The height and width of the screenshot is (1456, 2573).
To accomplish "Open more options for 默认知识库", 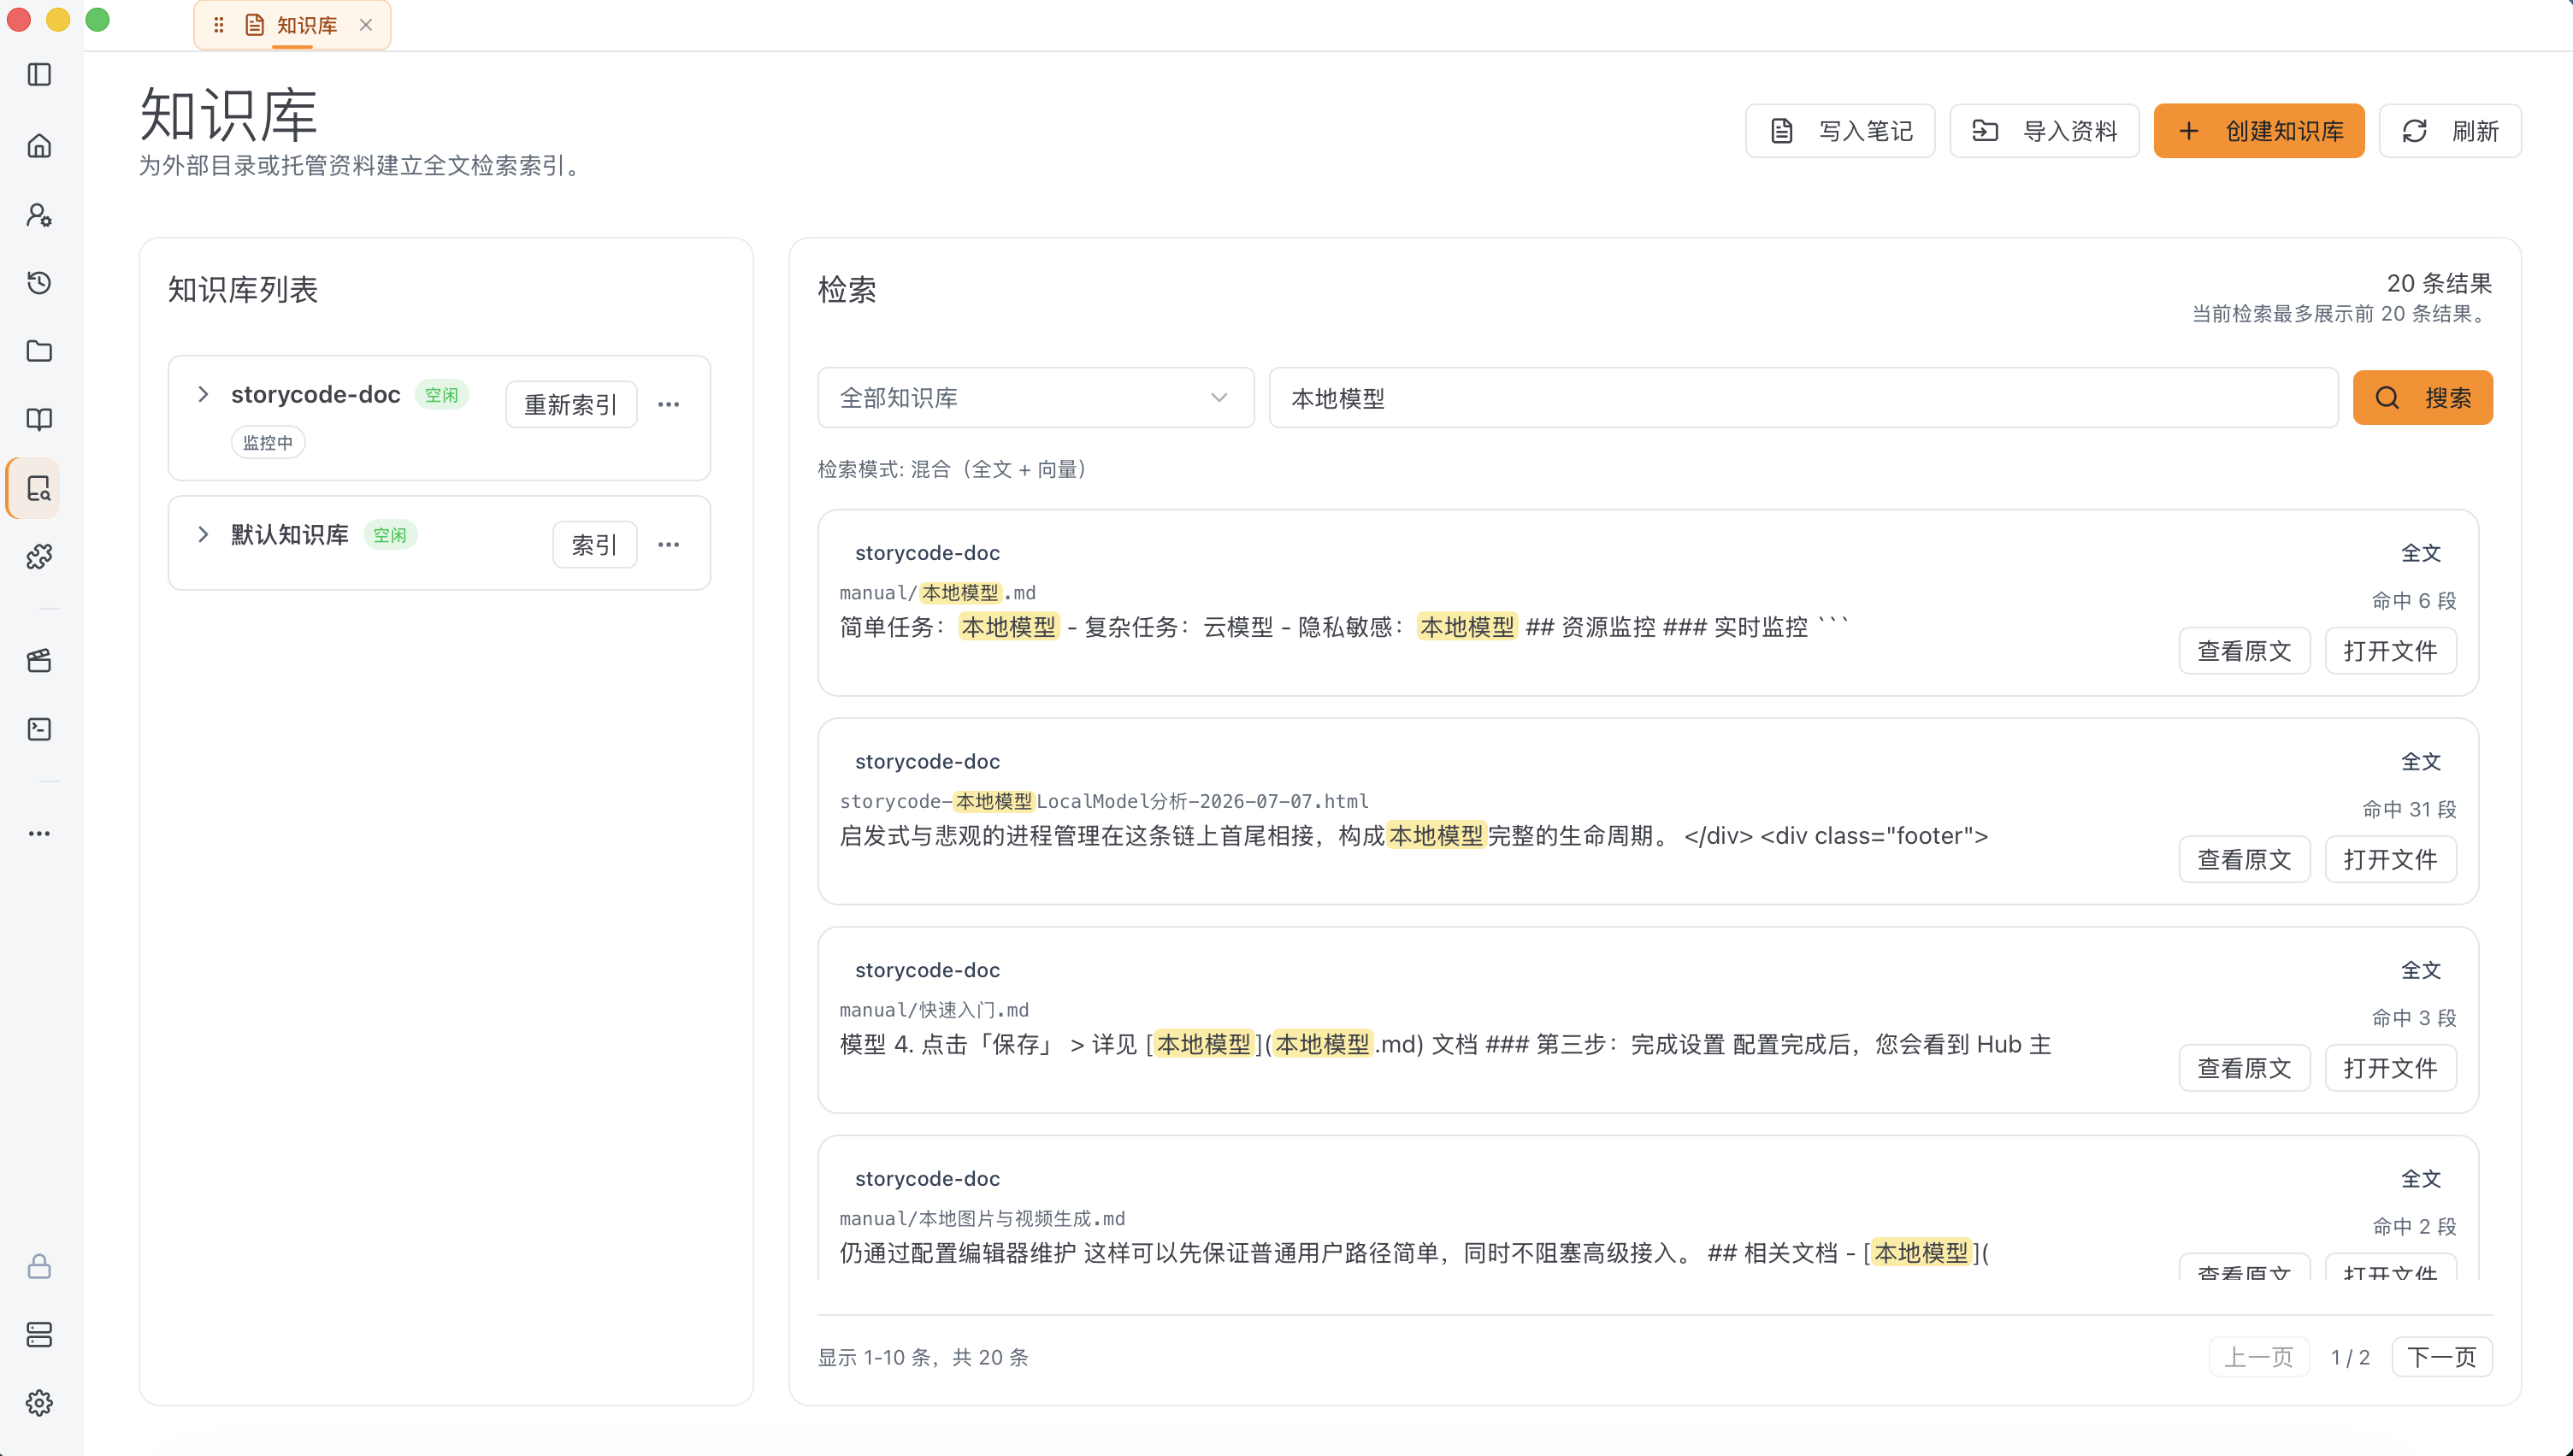I will point(668,544).
